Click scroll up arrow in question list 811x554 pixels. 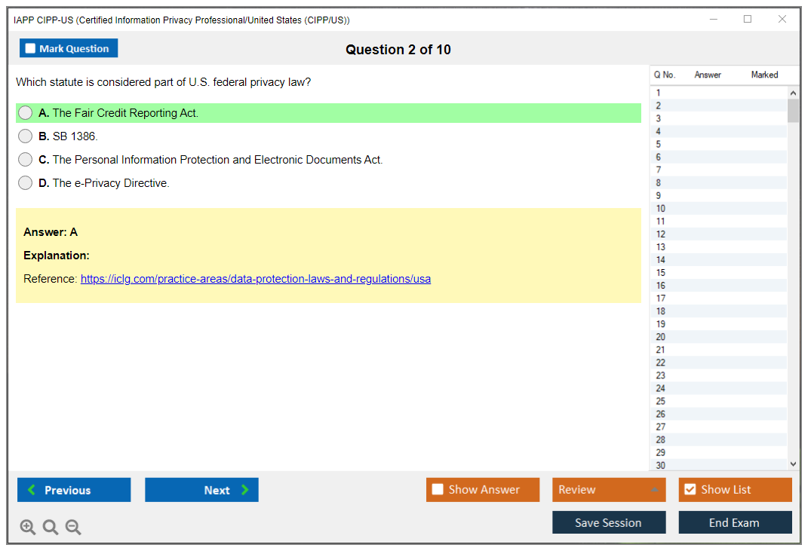click(792, 93)
